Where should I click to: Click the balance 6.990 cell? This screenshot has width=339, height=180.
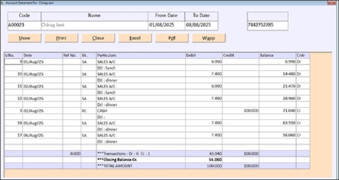[278, 62]
